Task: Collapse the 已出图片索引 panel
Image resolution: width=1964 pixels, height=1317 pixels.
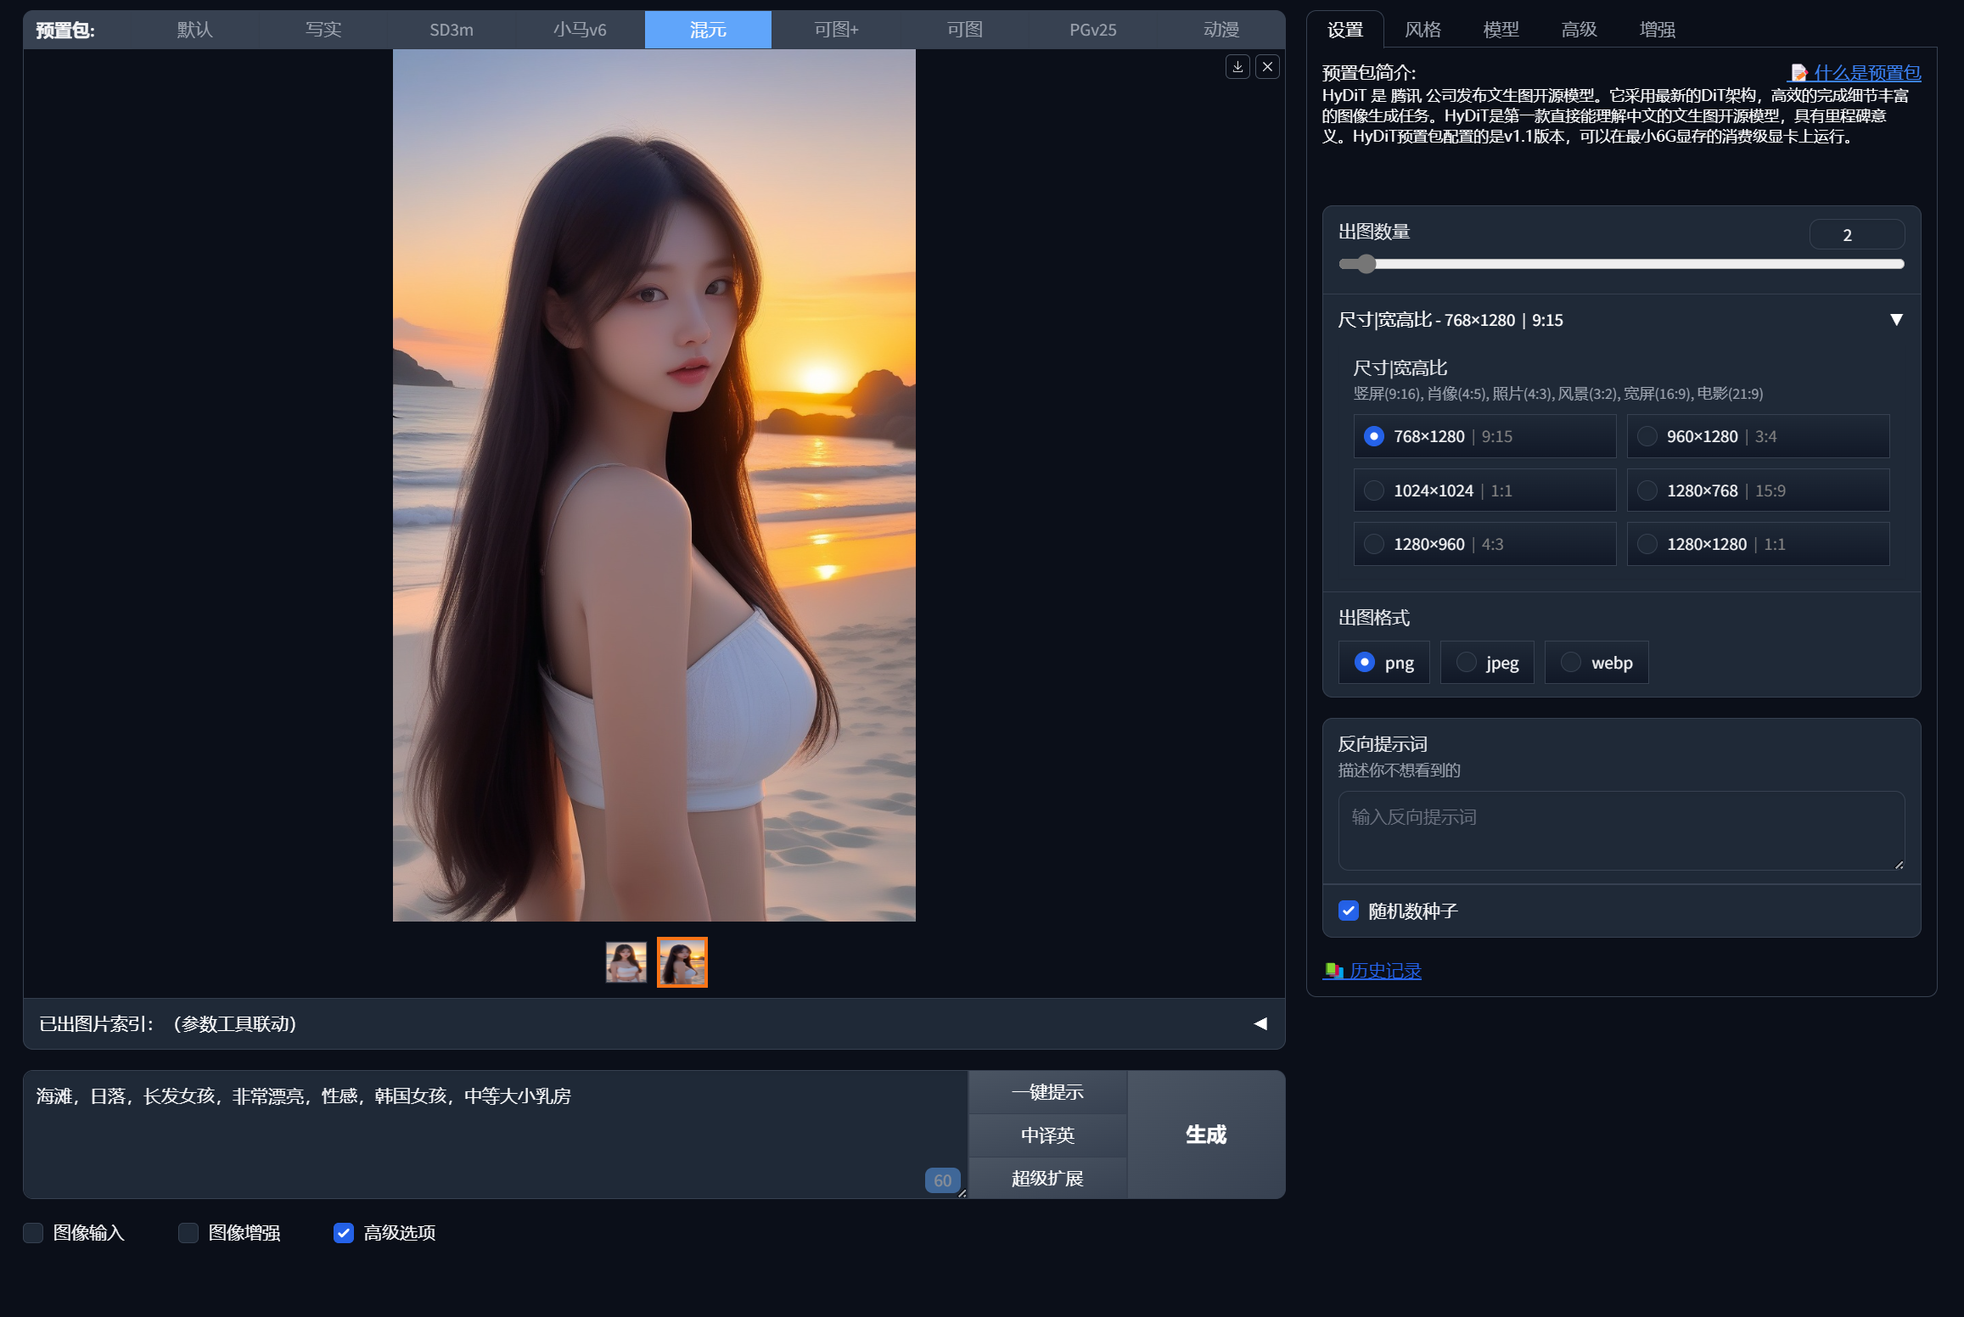Action: tap(1260, 1023)
